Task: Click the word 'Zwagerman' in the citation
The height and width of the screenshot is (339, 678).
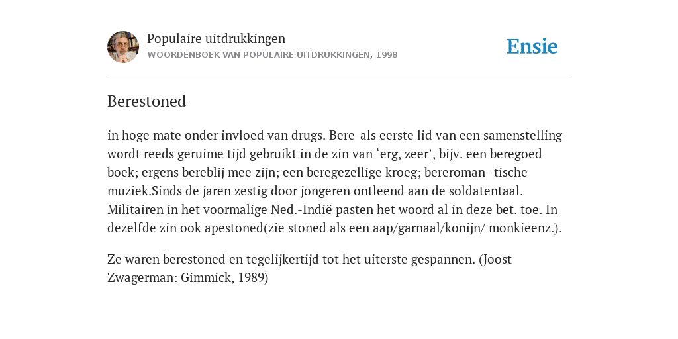Action: [x=142, y=277]
